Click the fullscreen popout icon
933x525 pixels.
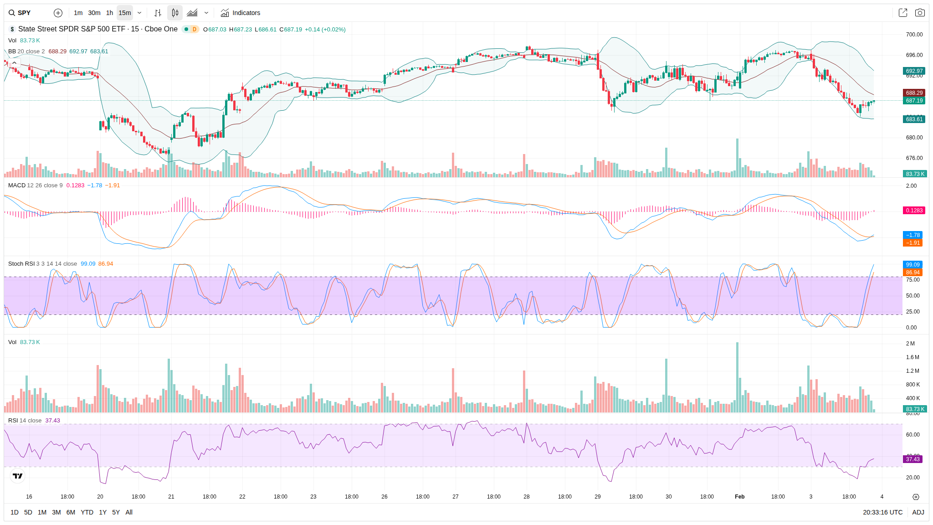coord(902,13)
